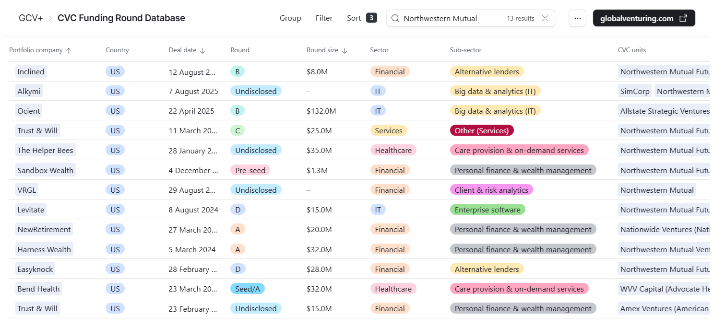Viewport: 725px width, 328px height.
Task: Open the three-dot more options menu
Action: [577, 18]
